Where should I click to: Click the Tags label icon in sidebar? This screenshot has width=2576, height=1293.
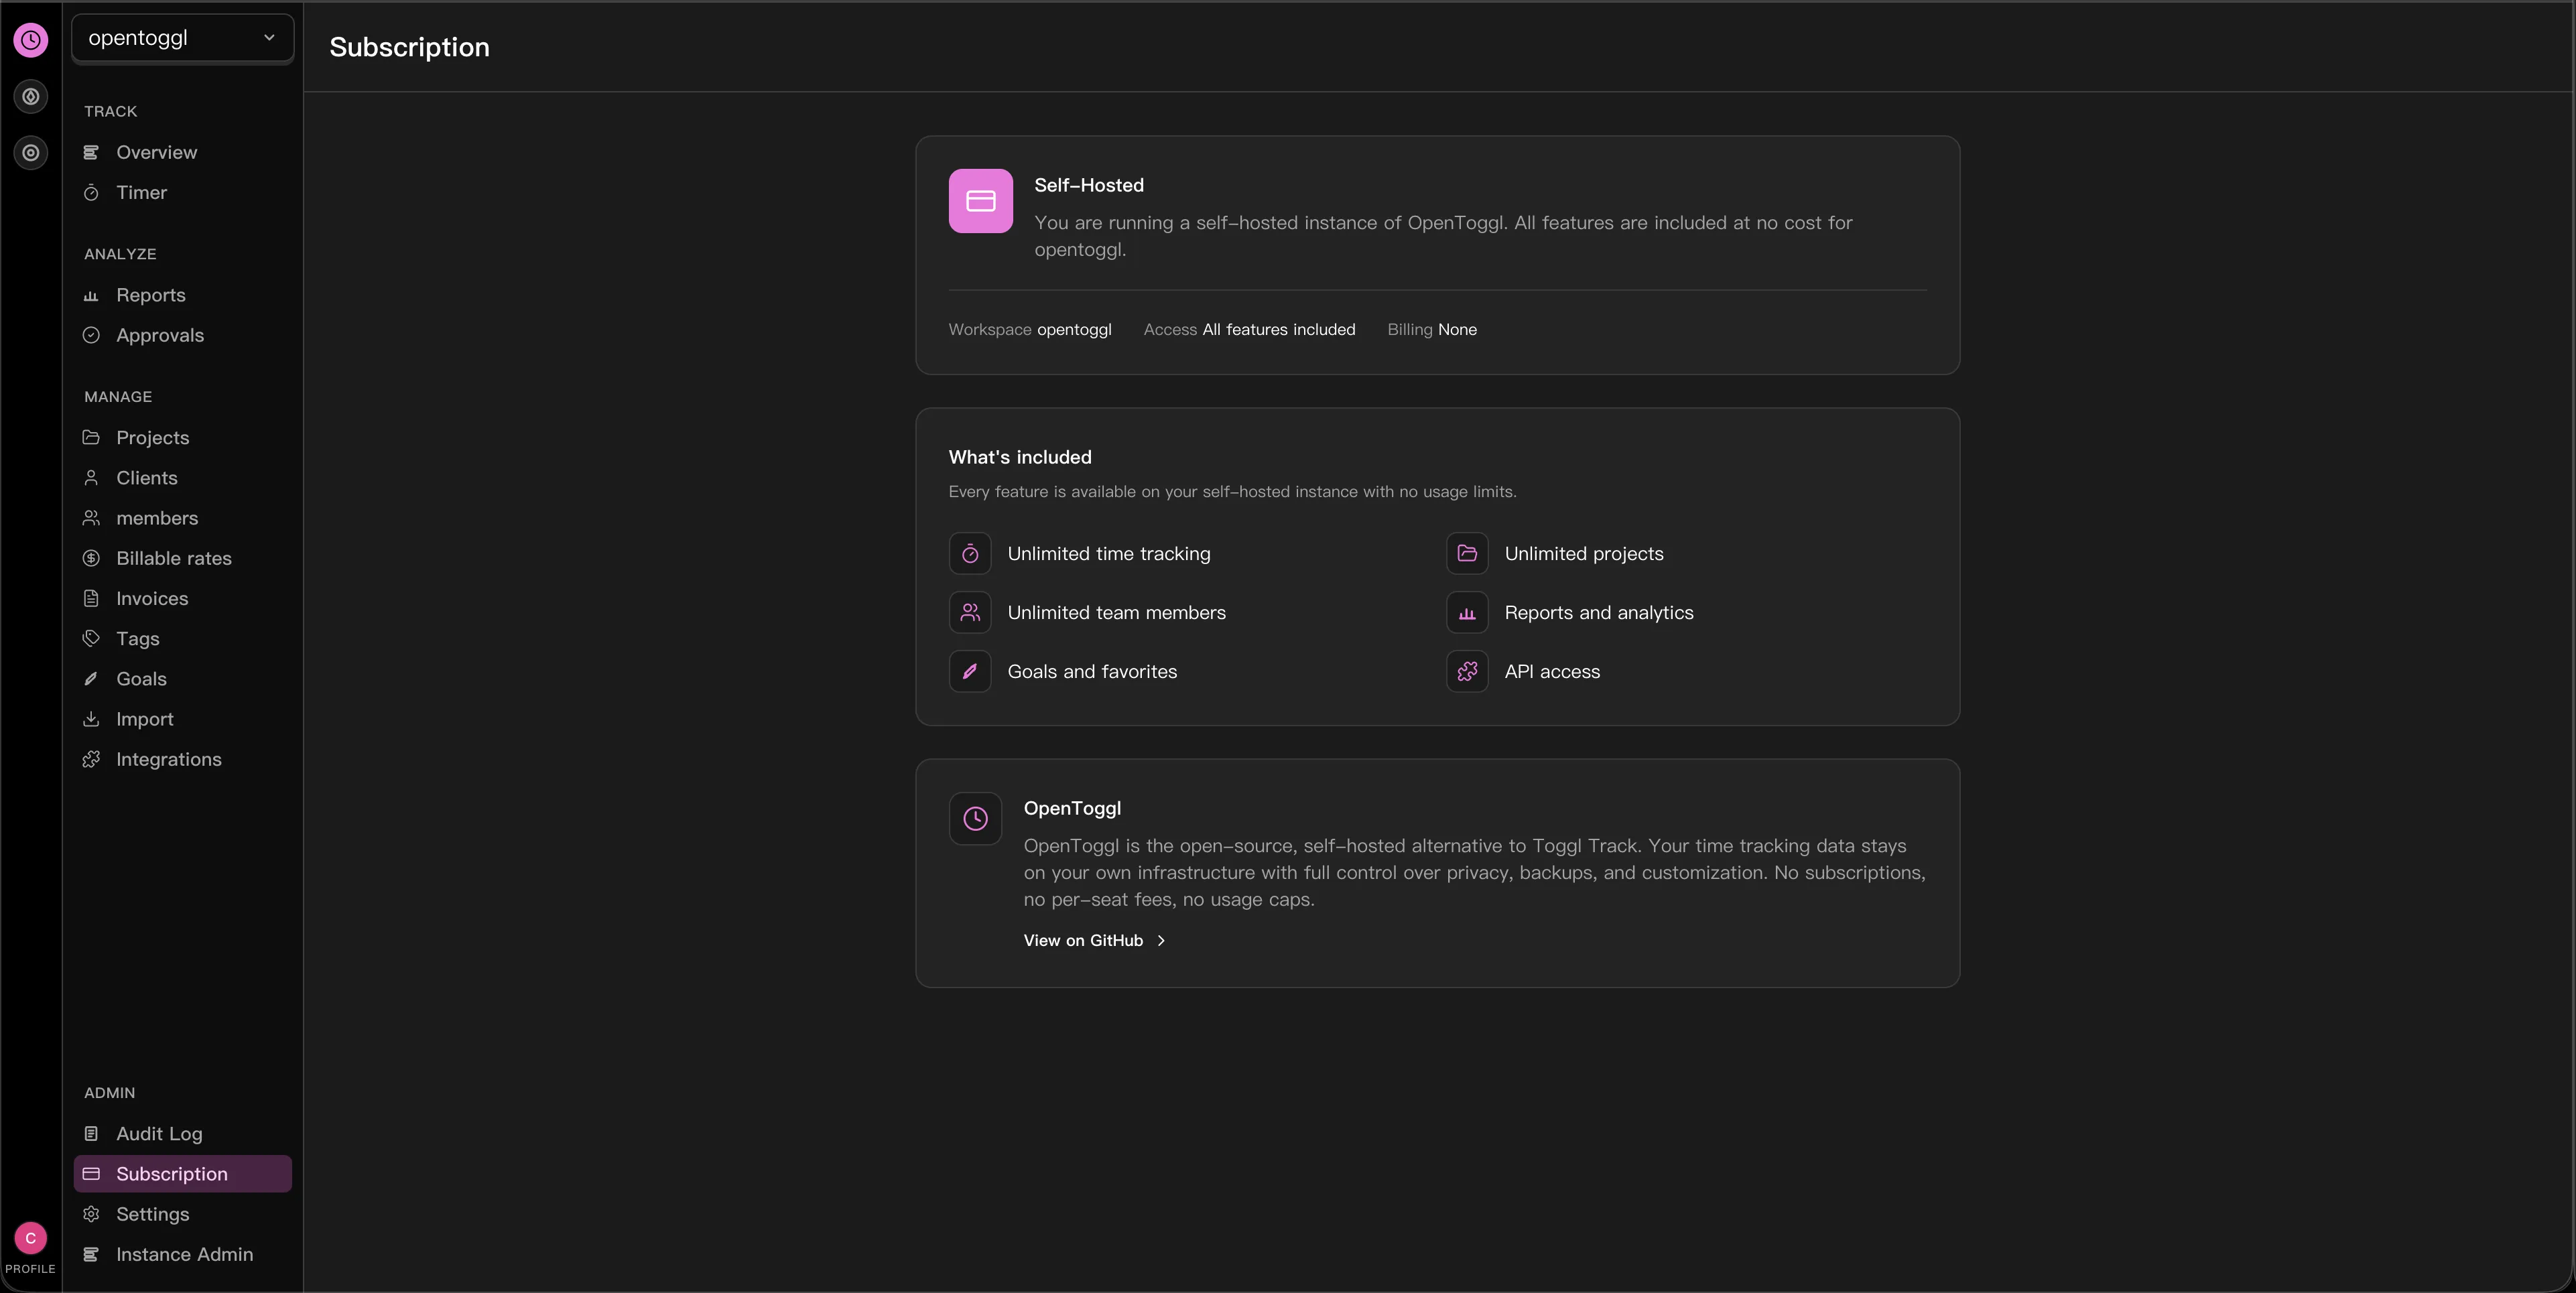point(91,638)
